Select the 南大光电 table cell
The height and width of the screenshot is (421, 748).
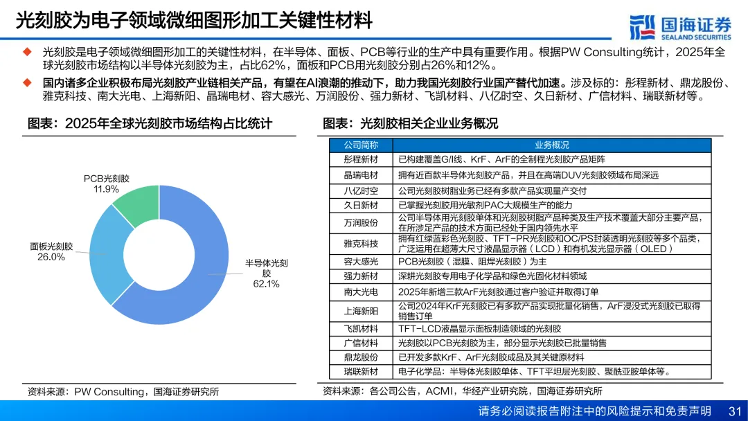[361, 292]
